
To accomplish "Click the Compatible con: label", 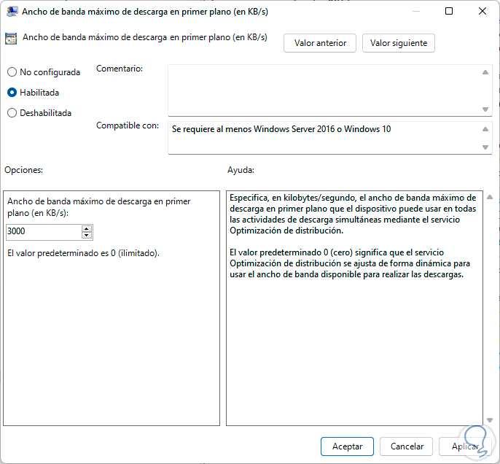I will (x=128, y=125).
